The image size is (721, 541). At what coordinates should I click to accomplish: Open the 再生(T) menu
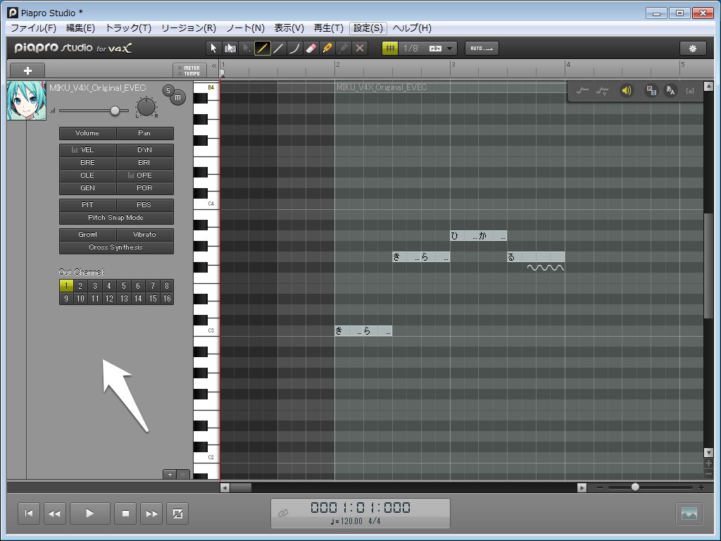[328, 28]
